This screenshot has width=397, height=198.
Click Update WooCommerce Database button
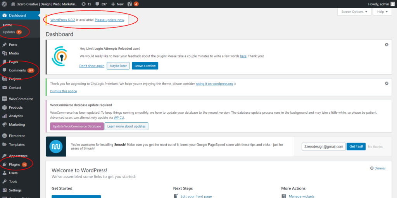(x=77, y=126)
